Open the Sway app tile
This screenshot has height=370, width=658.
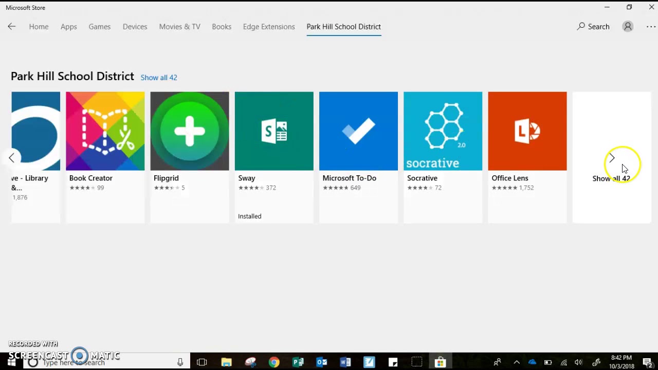click(x=274, y=157)
